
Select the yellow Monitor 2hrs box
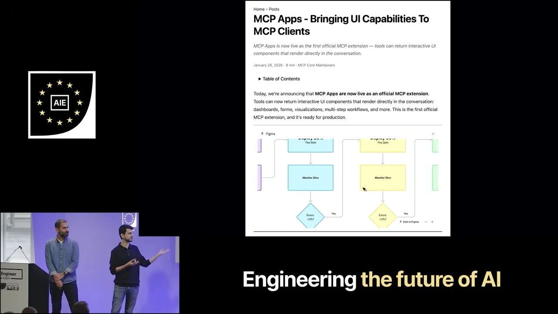click(383, 177)
